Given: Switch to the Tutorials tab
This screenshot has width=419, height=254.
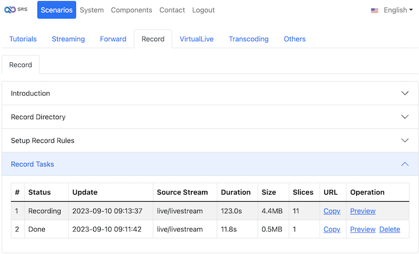Looking at the screenshot, I should pyautogui.click(x=23, y=39).
